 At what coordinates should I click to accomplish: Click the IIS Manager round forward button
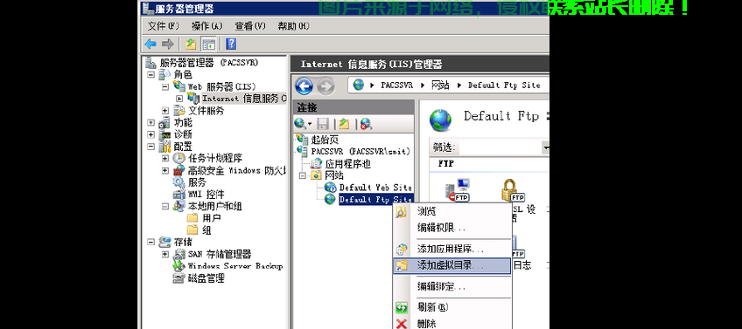(x=325, y=86)
